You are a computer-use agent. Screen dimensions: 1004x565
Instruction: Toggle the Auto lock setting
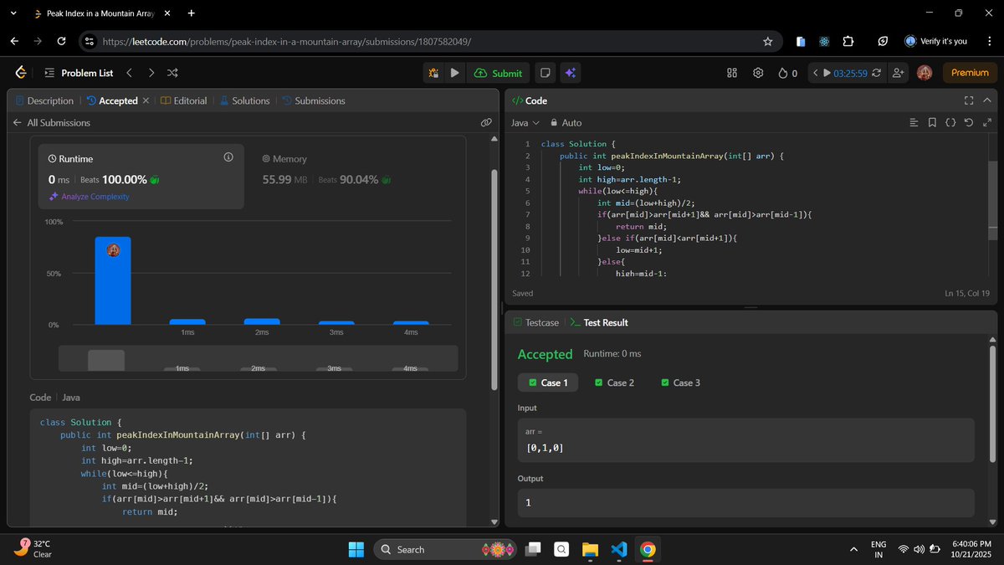(566, 122)
